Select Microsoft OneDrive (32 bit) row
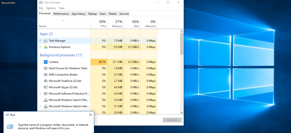The height and width of the screenshot is (133, 291). point(97,81)
